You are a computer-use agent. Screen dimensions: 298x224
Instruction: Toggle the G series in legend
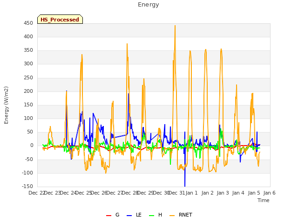coord(113,215)
